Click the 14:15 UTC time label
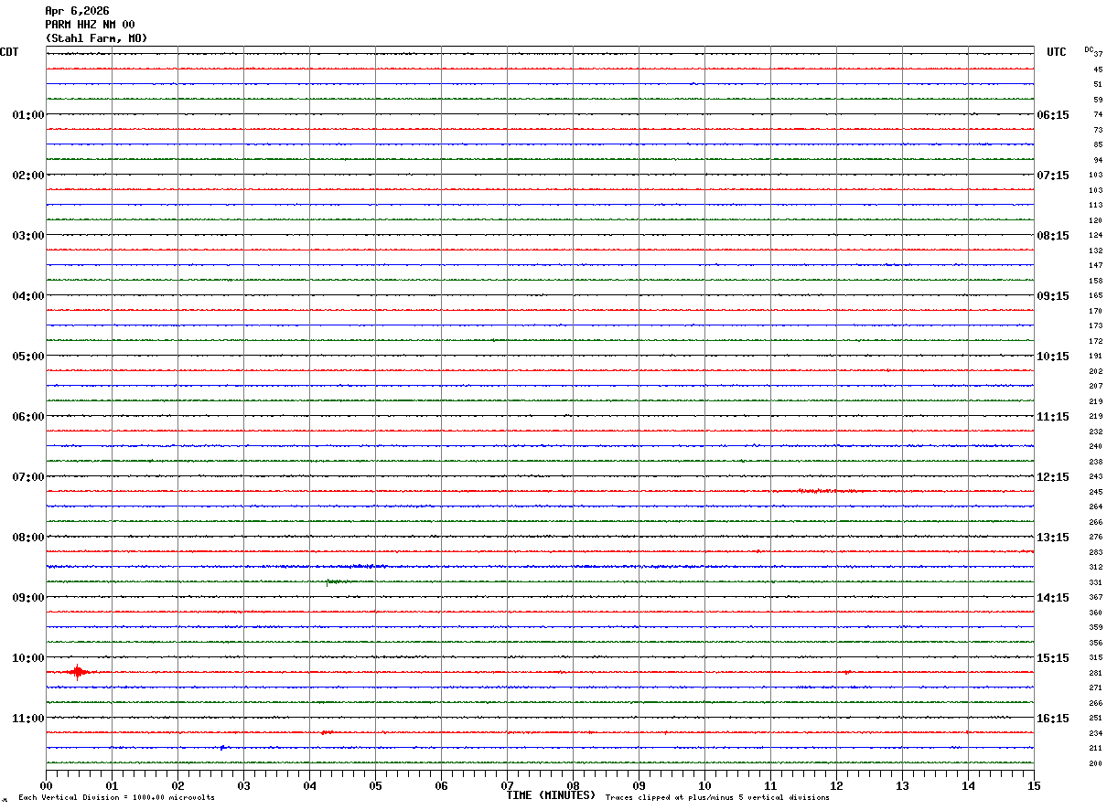The width and height of the screenshot is (1107, 810). (x=1053, y=598)
